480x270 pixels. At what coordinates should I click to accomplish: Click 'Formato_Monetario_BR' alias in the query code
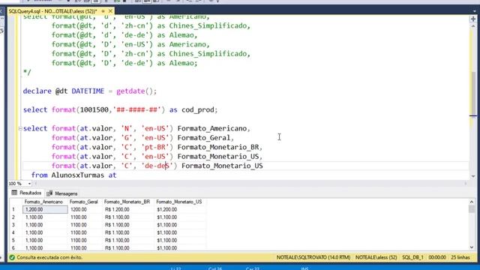click(x=218, y=147)
